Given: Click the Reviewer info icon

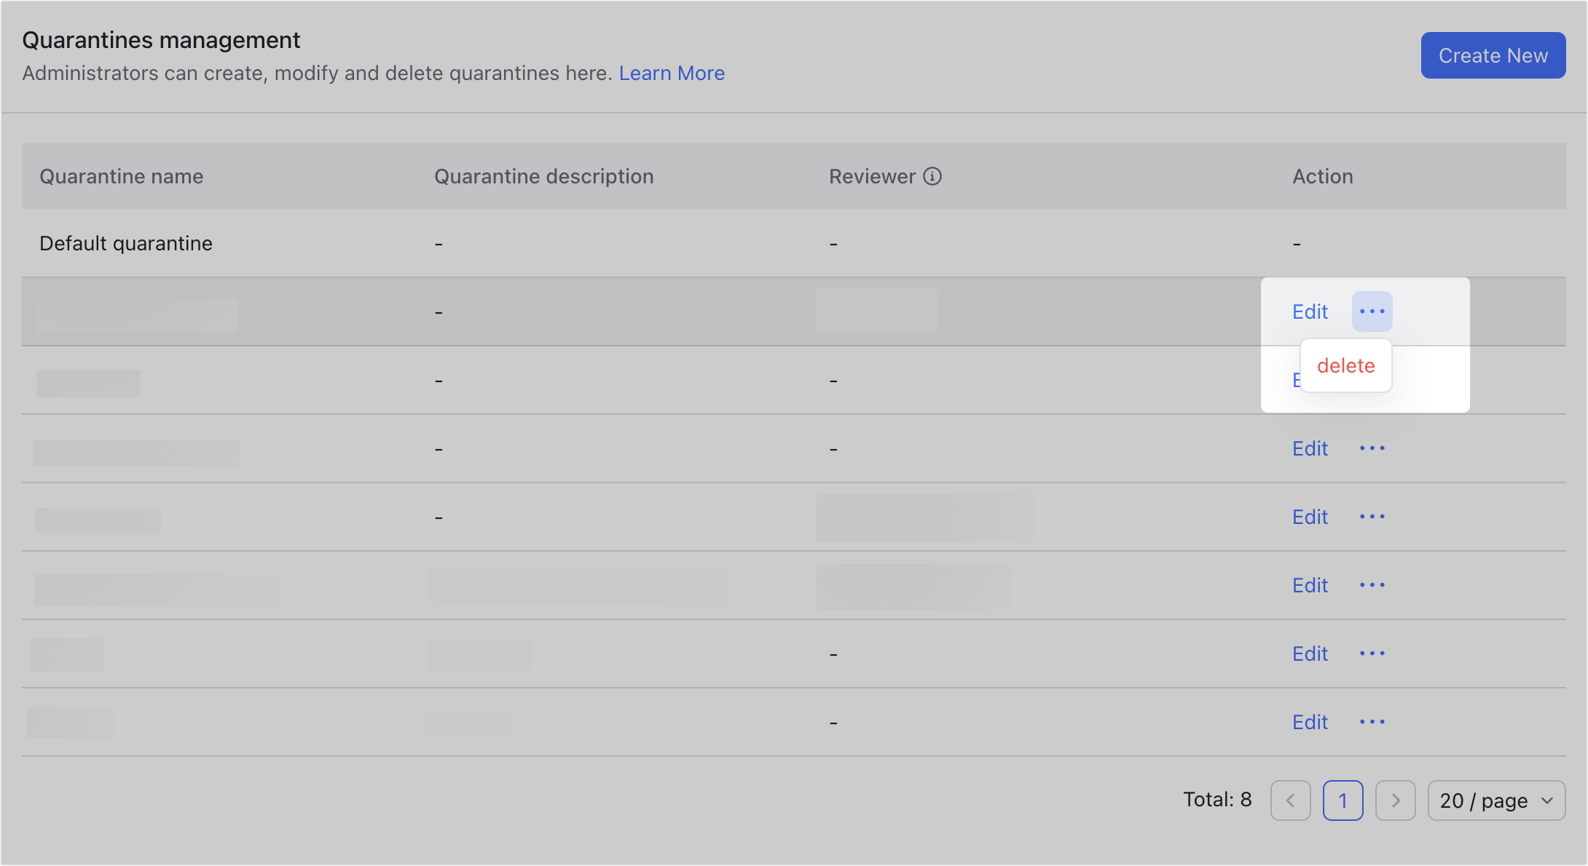Looking at the screenshot, I should [x=932, y=176].
